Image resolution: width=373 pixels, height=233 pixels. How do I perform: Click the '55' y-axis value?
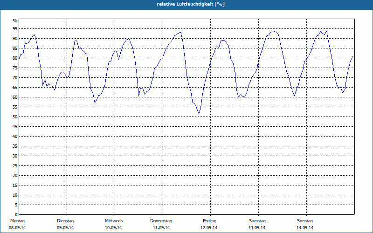[15, 107]
